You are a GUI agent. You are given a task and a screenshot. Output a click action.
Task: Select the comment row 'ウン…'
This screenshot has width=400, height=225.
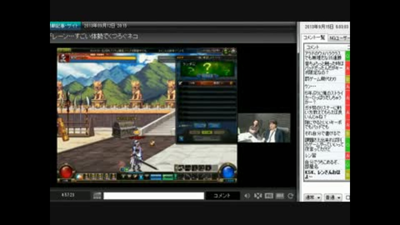tap(325, 86)
